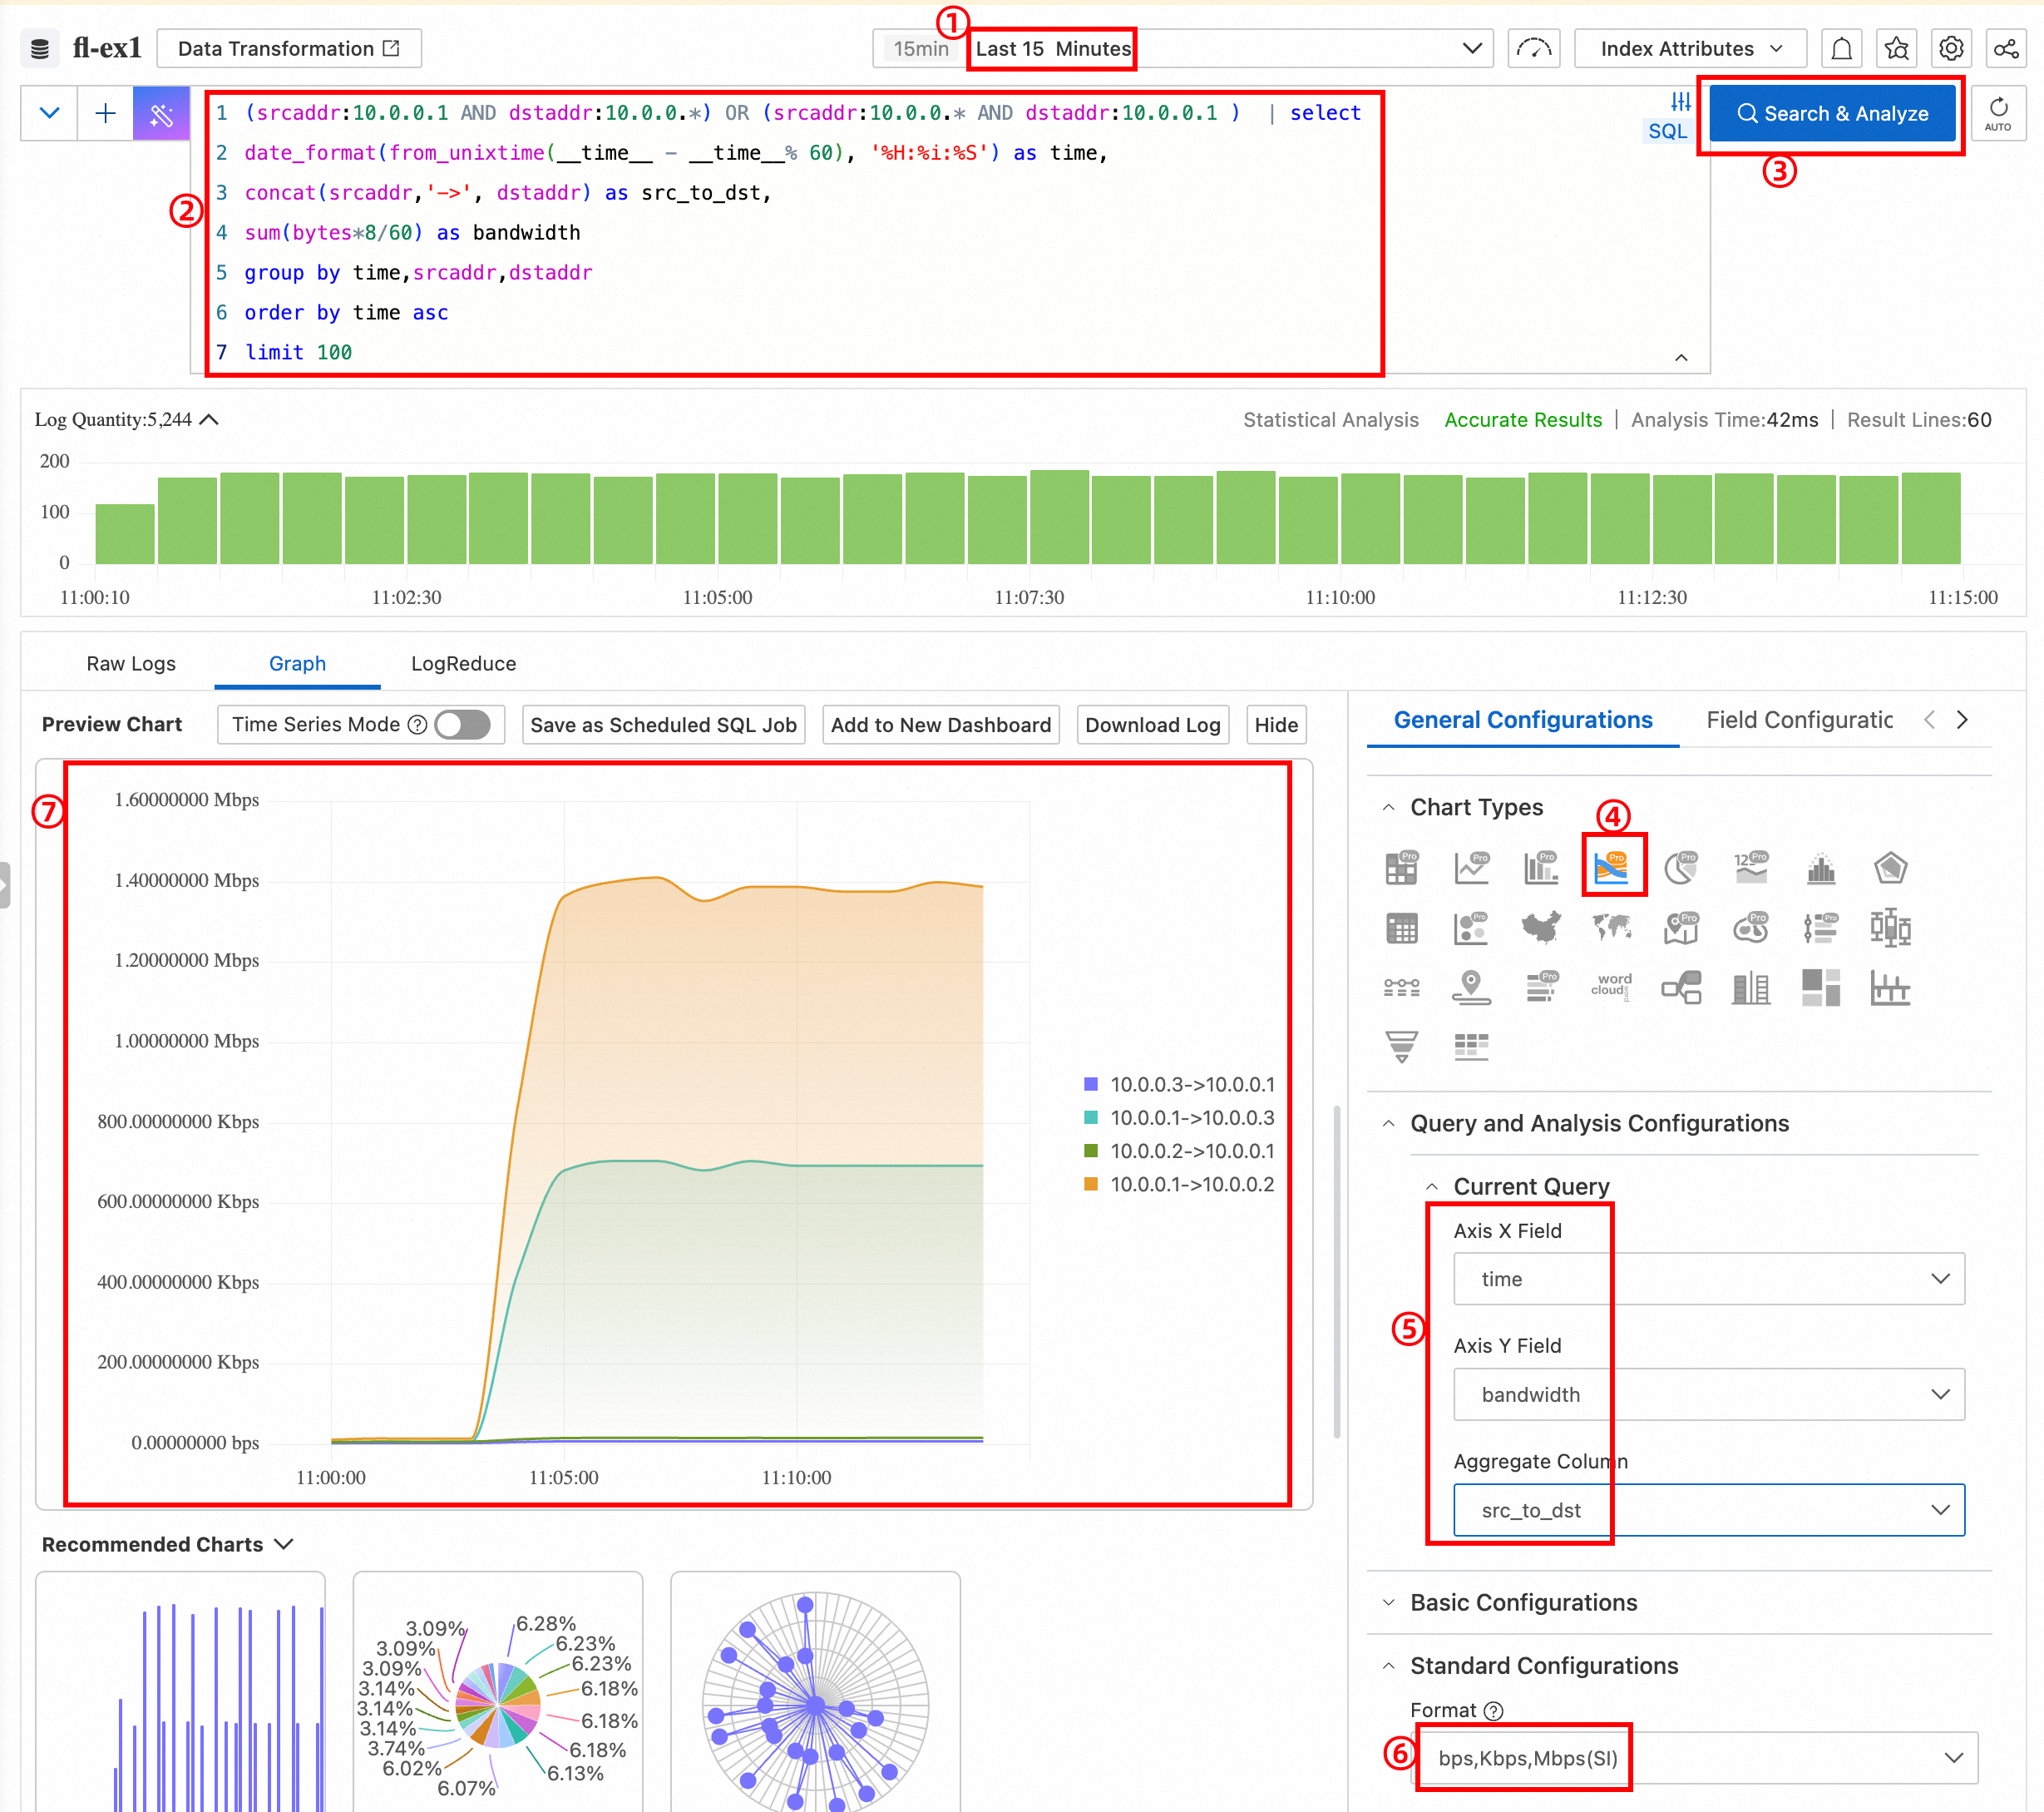2044x1812 pixels.
Task: Toggle Time Series Mode switch
Action: pyautogui.click(x=463, y=725)
